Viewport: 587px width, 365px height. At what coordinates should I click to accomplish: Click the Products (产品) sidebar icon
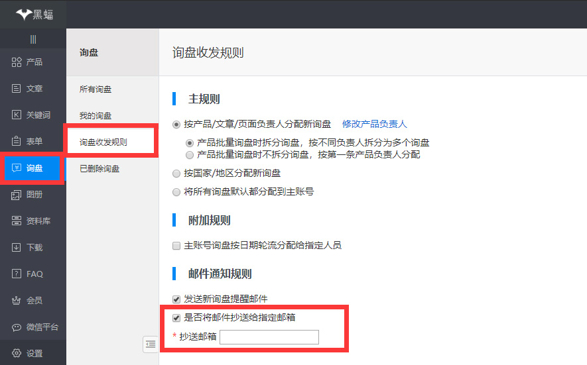coord(17,62)
